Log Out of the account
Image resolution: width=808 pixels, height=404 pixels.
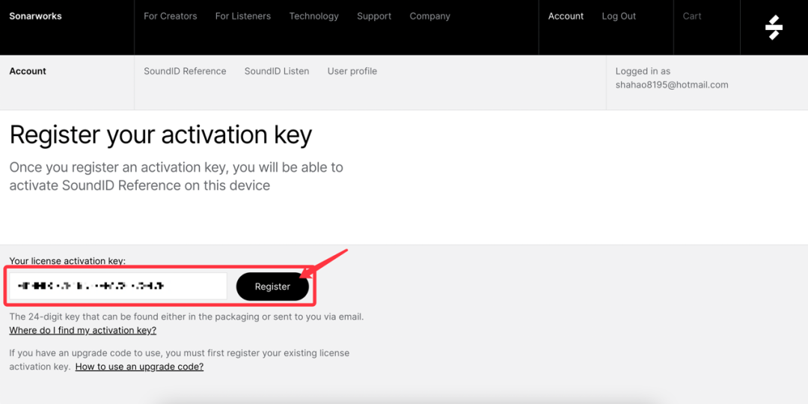click(619, 16)
